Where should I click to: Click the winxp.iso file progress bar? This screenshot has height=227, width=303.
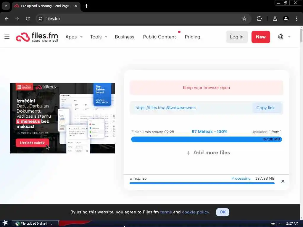click(202, 183)
